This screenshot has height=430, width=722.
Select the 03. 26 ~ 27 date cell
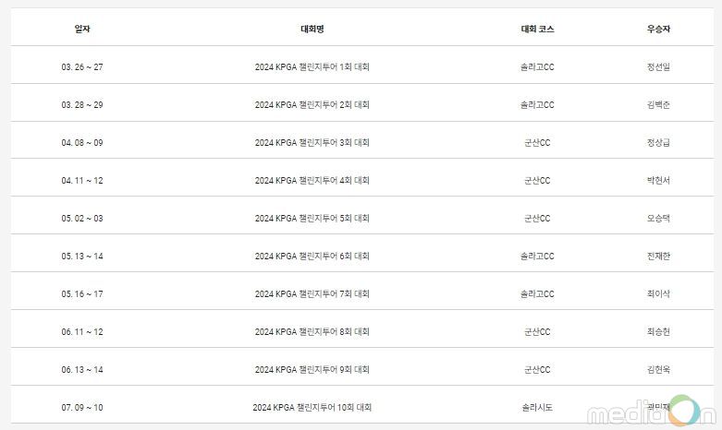pyautogui.click(x=82, y=67)
